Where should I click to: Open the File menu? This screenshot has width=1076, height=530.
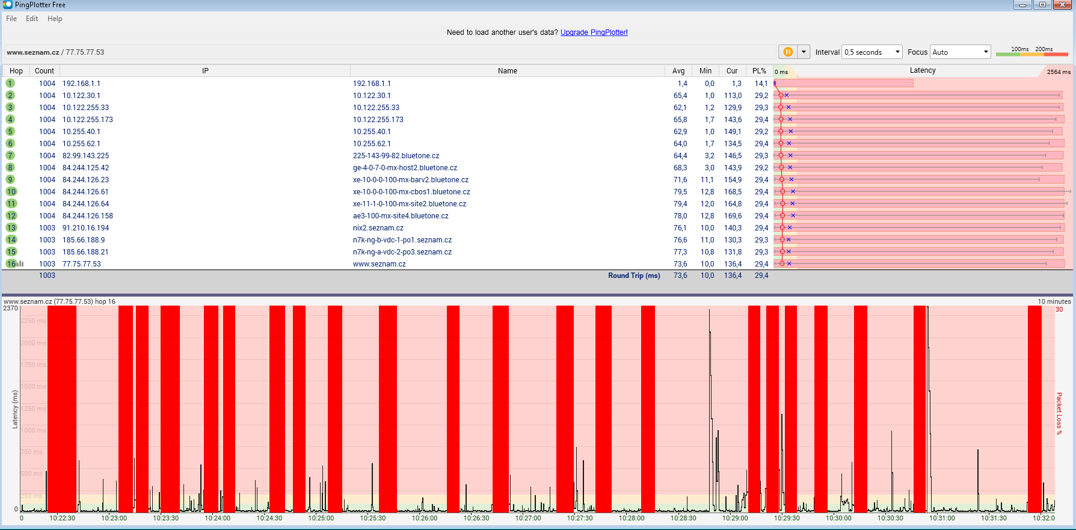point(11,19)
